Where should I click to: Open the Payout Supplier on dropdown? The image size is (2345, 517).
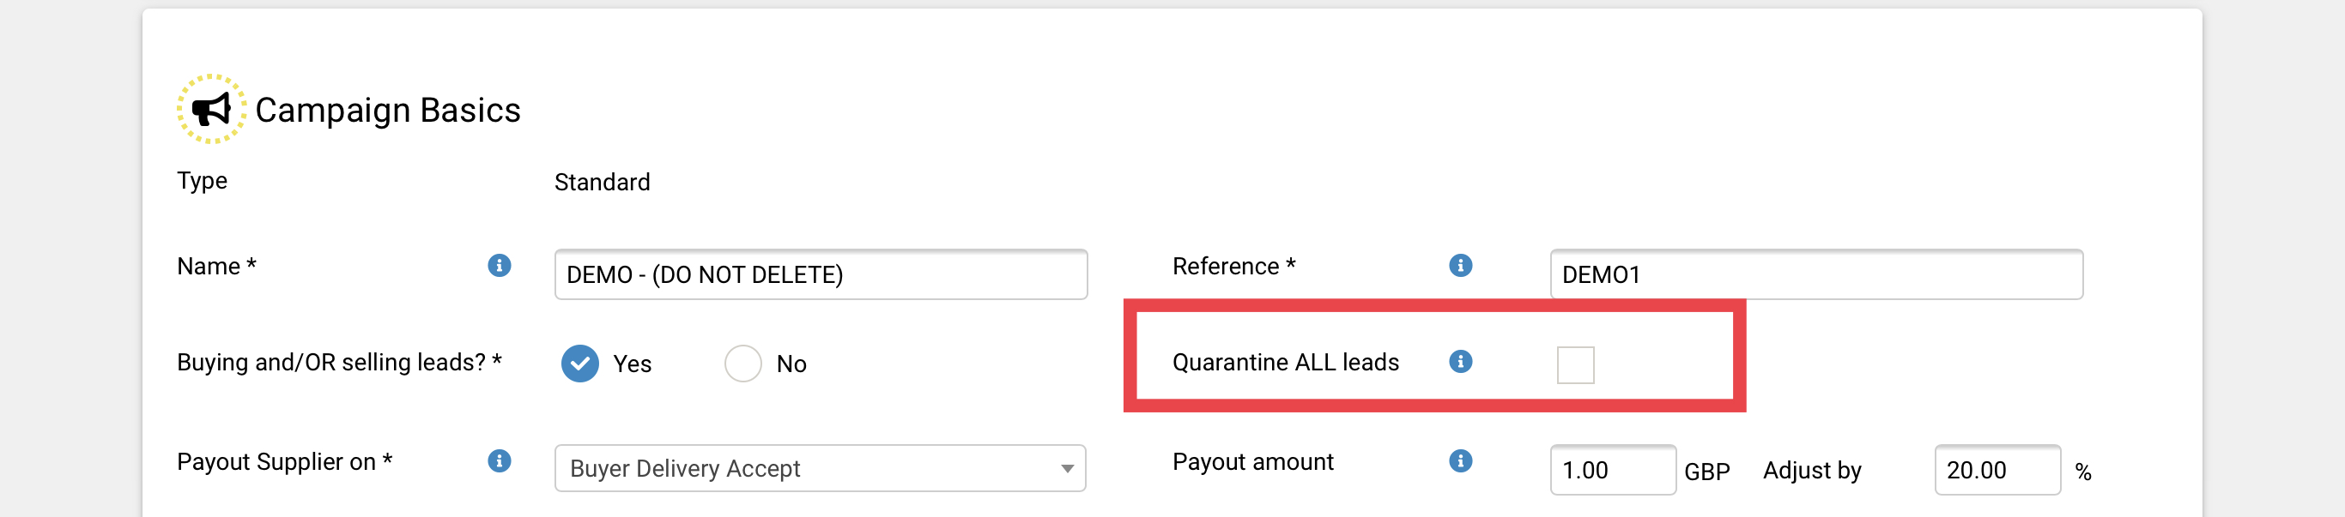tap(821, 468)
